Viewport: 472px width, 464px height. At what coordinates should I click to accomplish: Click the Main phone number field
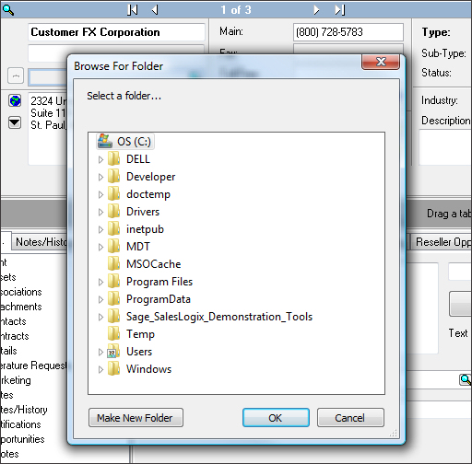(348, 32)
